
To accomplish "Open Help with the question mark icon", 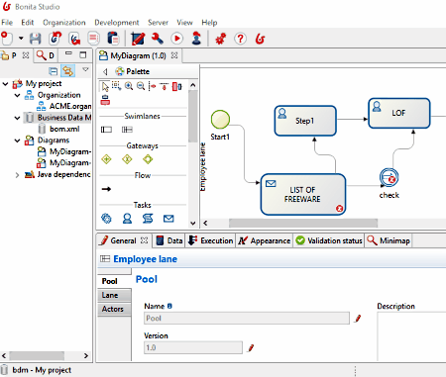I will (240, 39).
